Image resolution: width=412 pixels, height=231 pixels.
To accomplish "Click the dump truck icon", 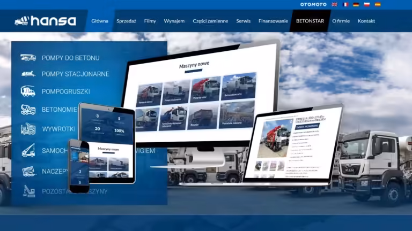I will [28, 129].
